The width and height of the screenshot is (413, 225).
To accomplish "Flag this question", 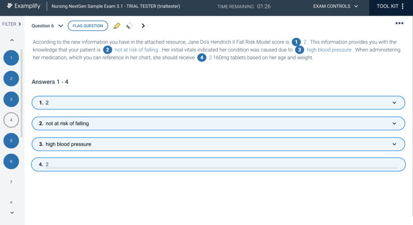I will click(88, 26).
